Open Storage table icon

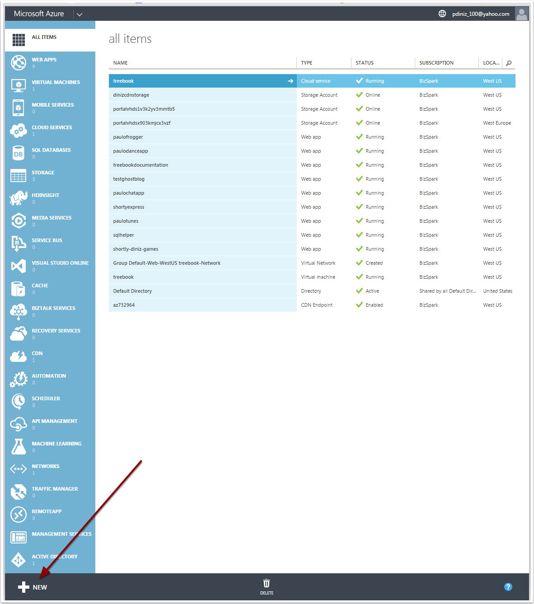[19, 176]
